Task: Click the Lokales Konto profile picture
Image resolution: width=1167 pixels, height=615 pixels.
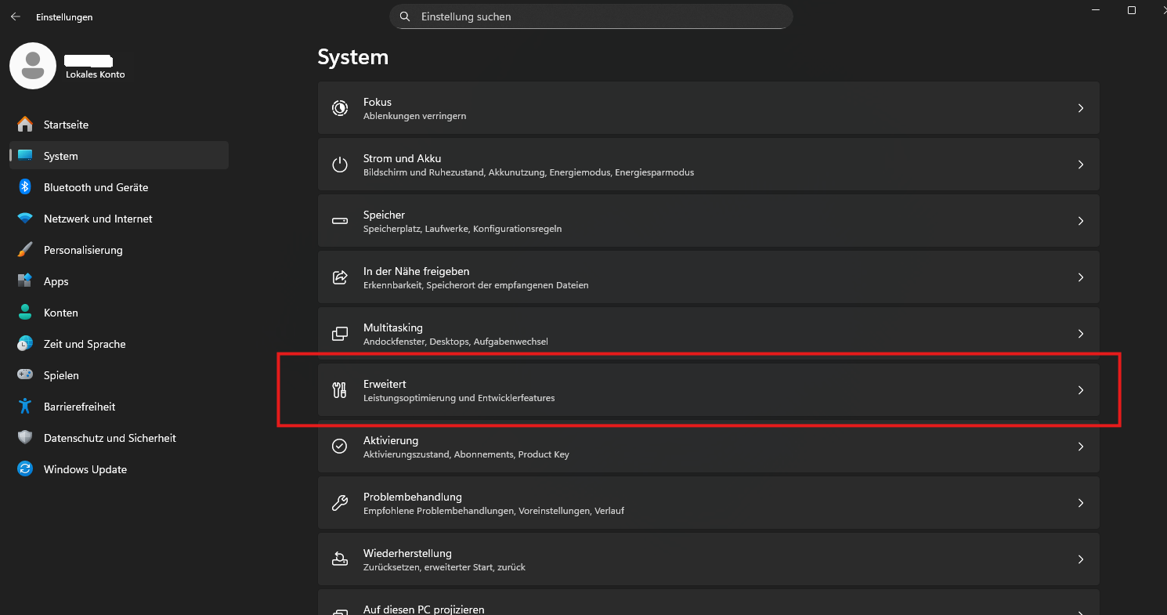Action: click(32, 66)
